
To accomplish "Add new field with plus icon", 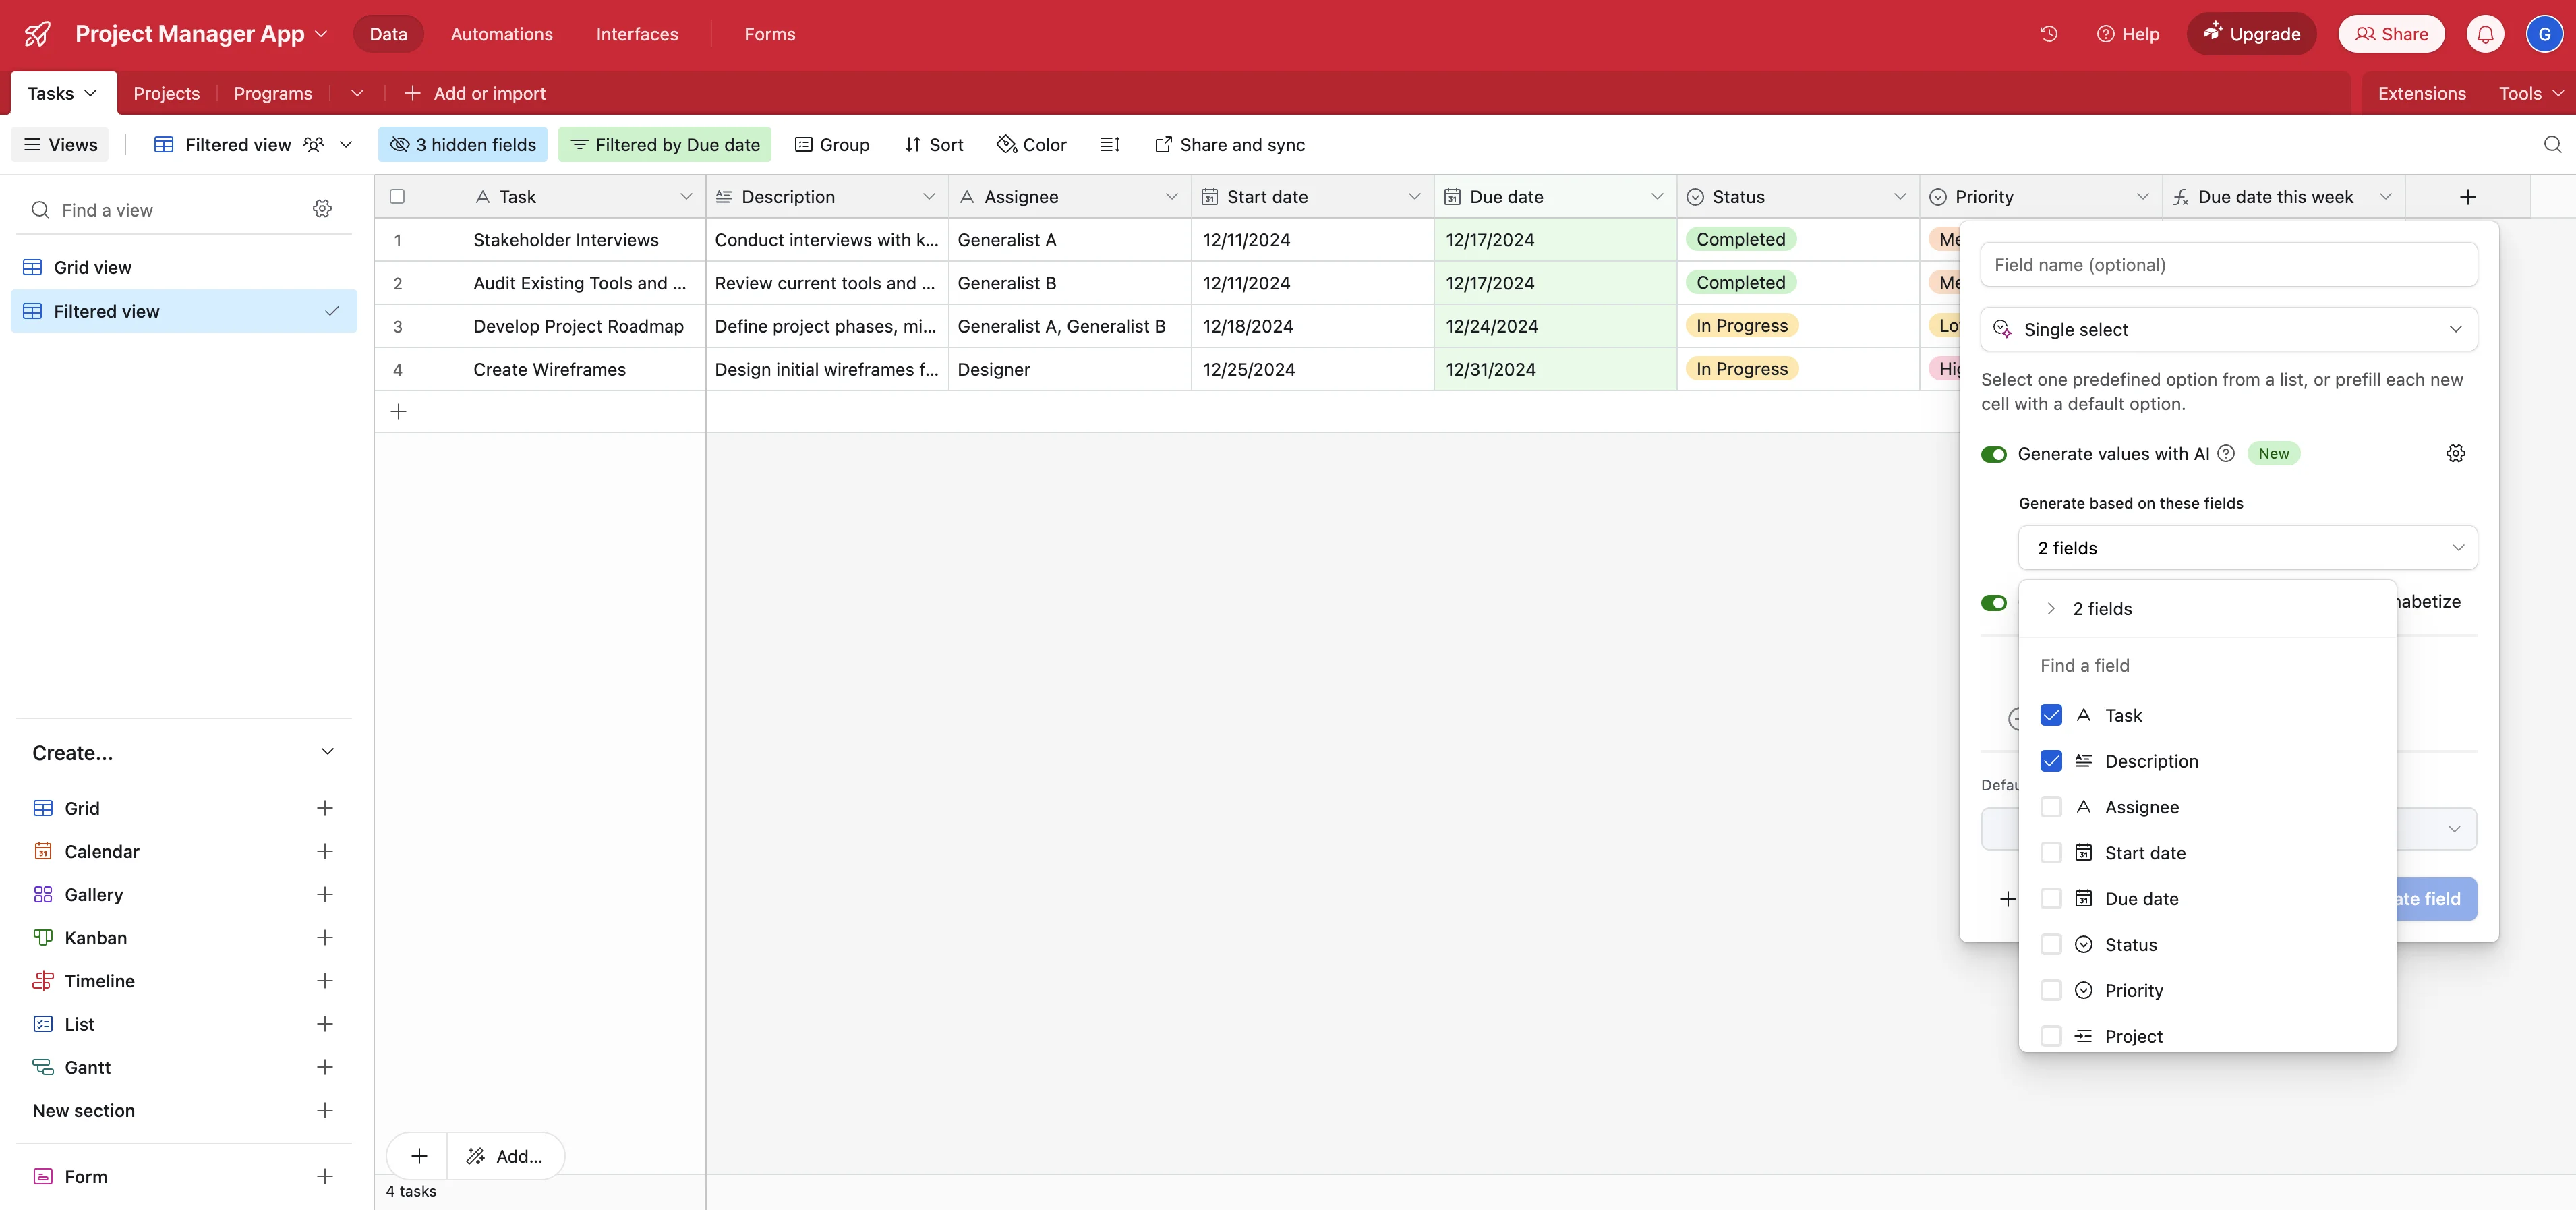I will (x=2467, y=197).
